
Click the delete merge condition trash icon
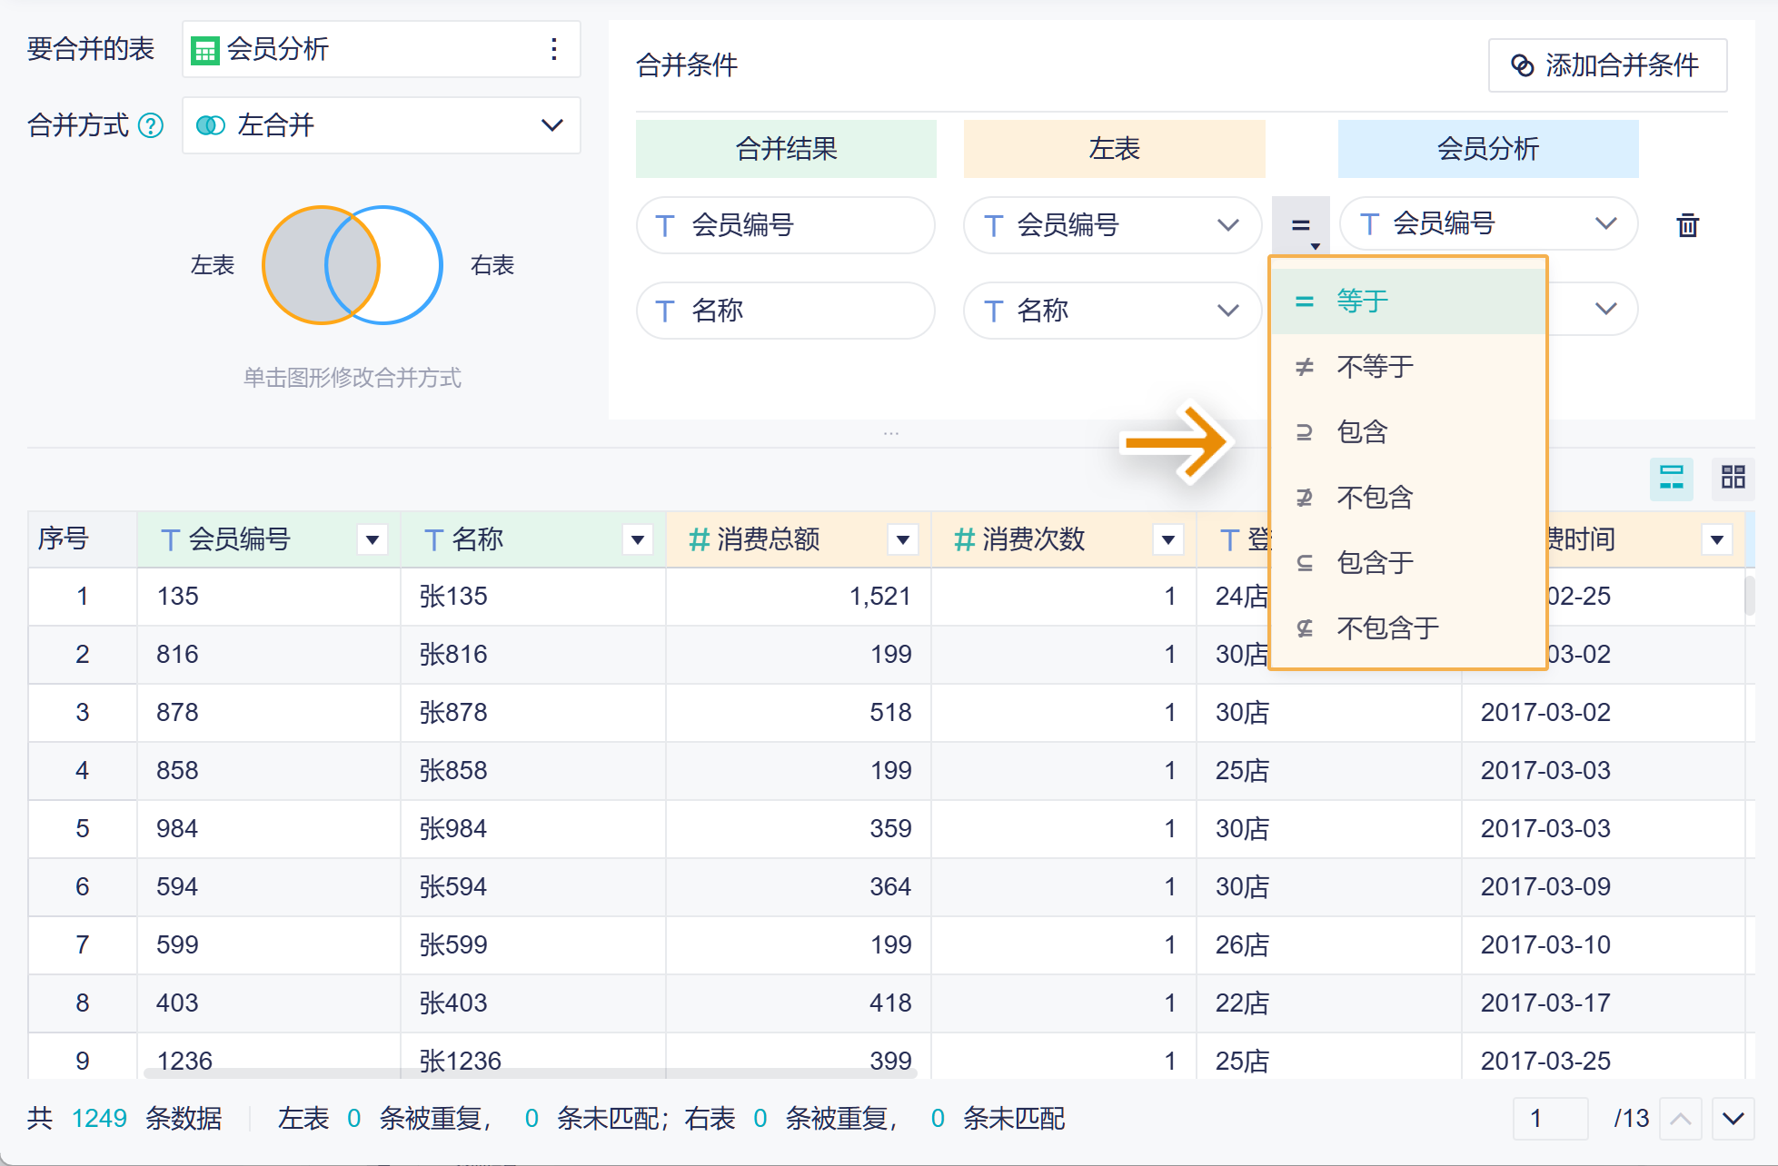coord(1687,224)
